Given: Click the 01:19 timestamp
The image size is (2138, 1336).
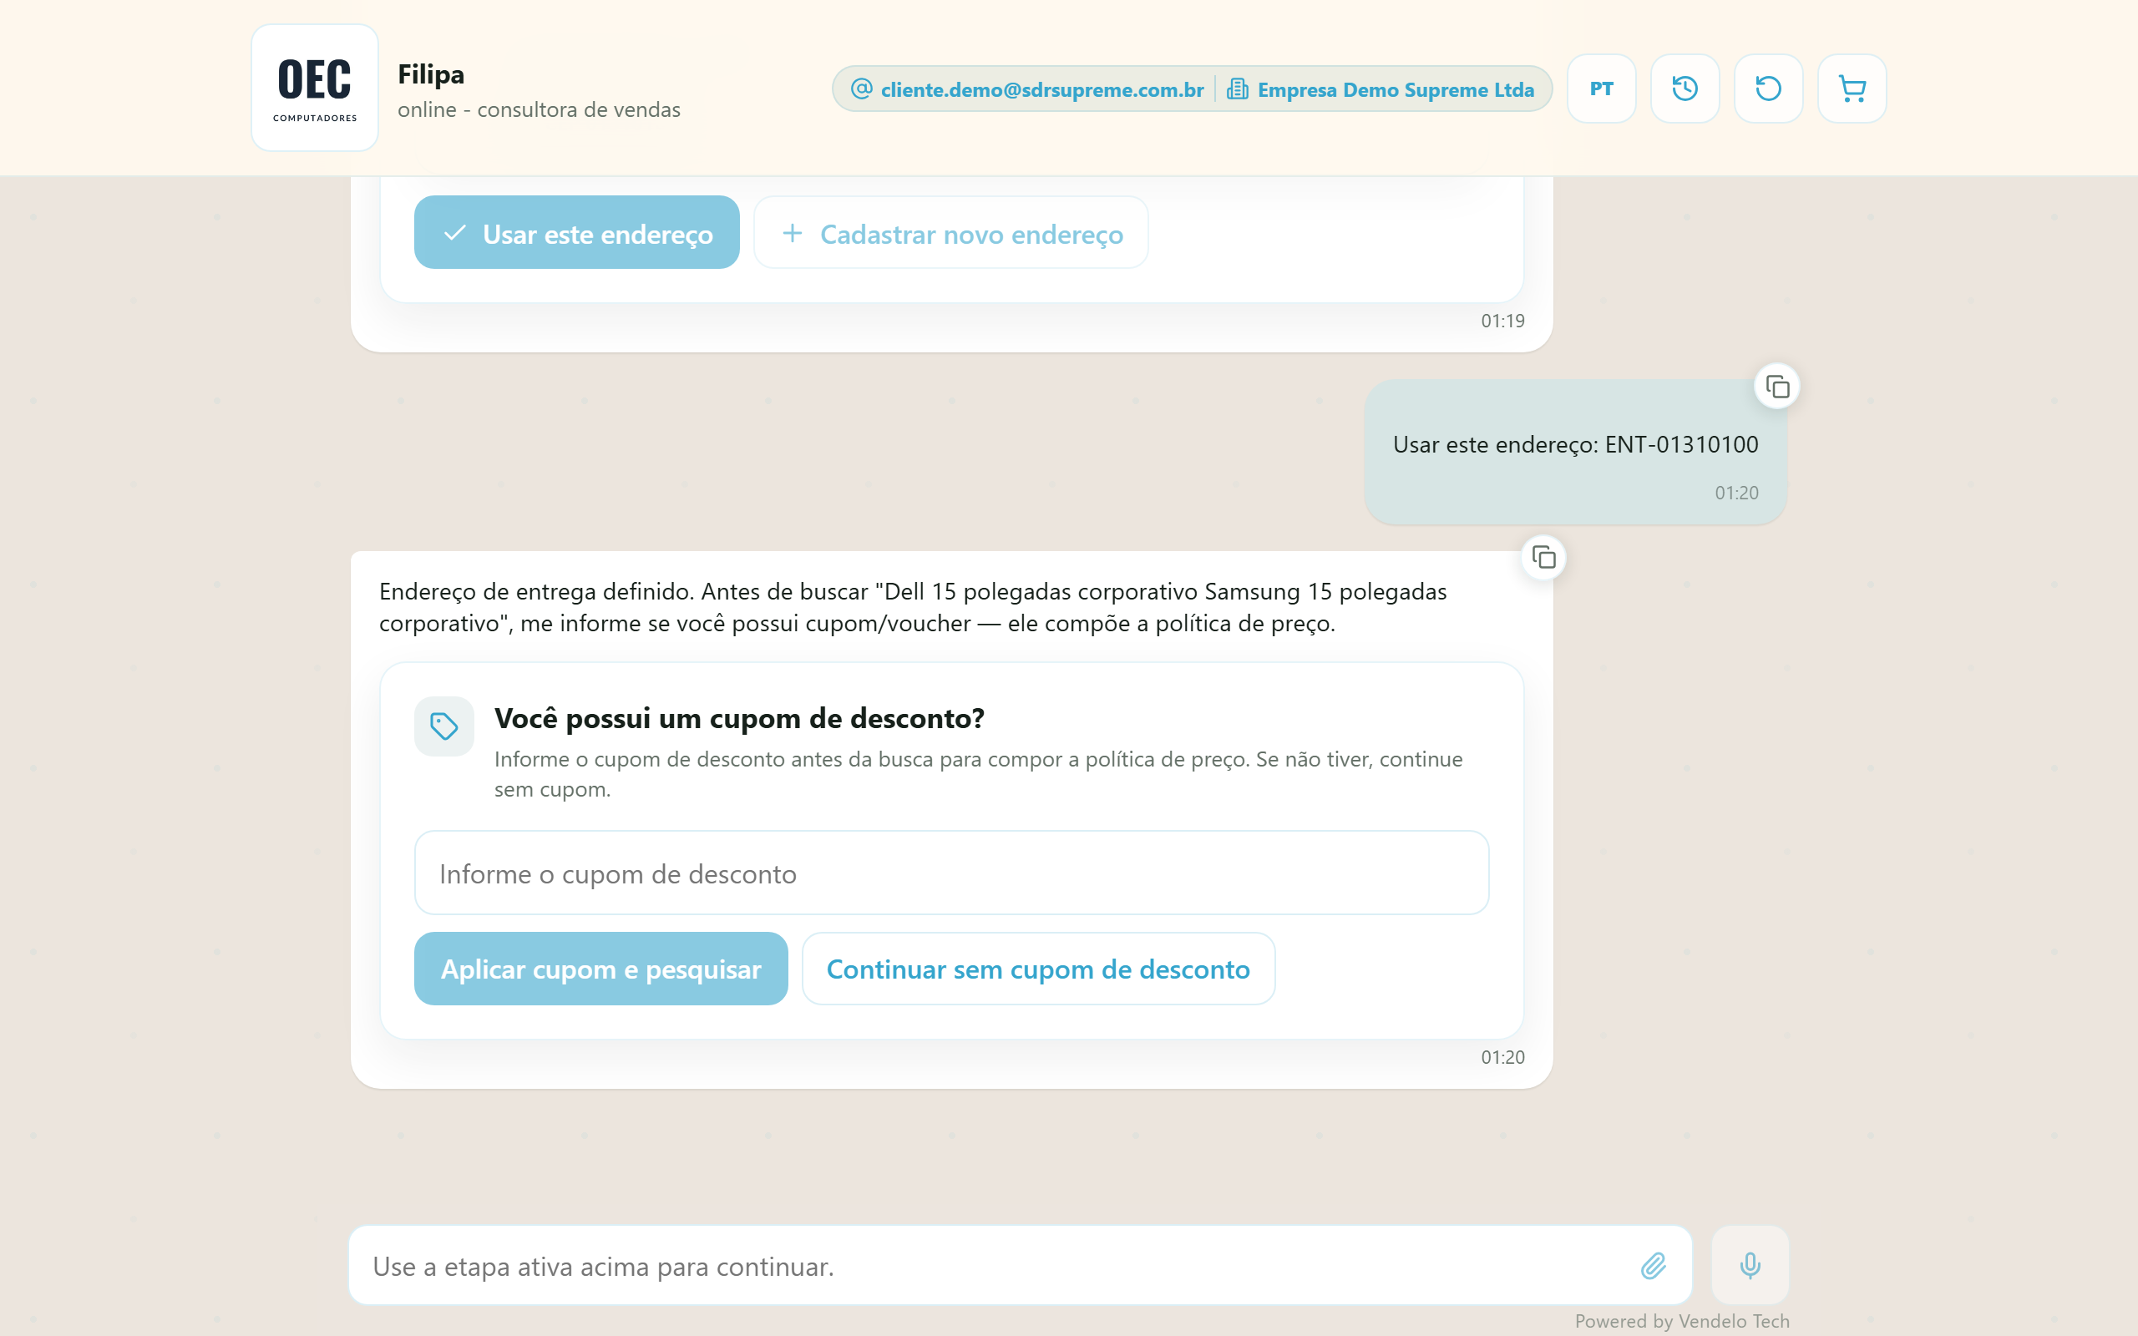Looking at the screenshot, I should [1502, 321].
